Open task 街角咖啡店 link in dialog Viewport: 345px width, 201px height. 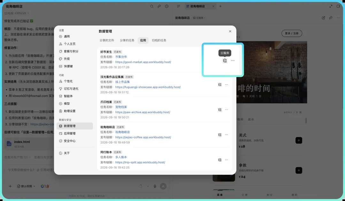click(123, 132)
